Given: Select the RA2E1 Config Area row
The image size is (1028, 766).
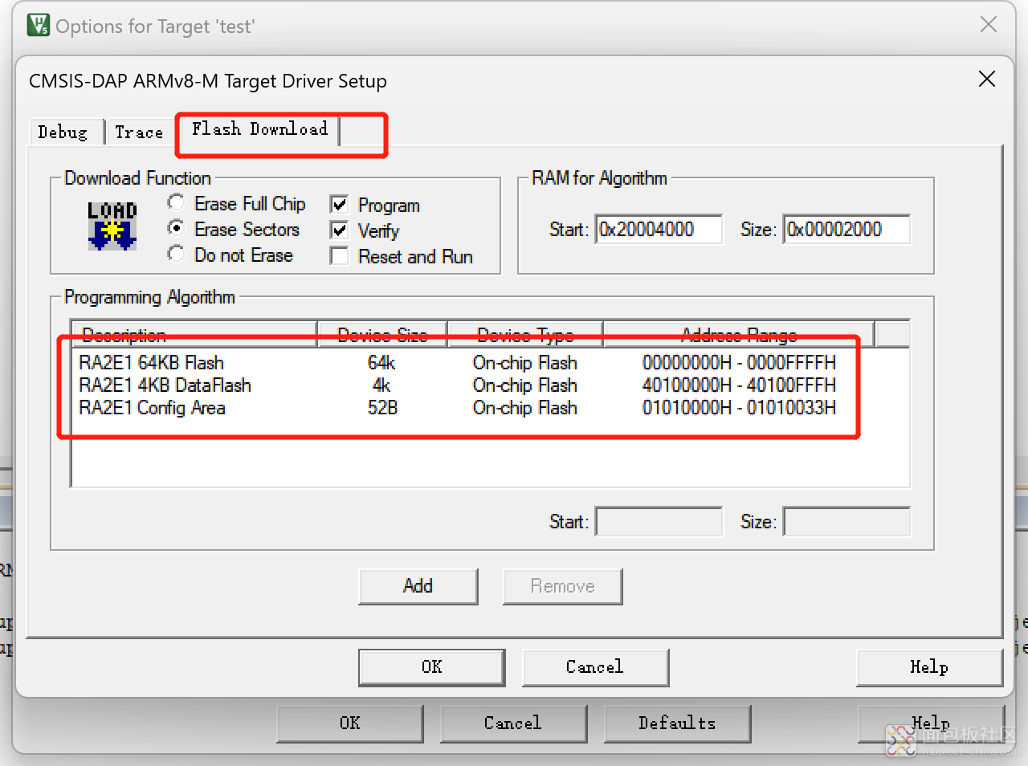Looking at the screenshot, I should tap(490, 408).
